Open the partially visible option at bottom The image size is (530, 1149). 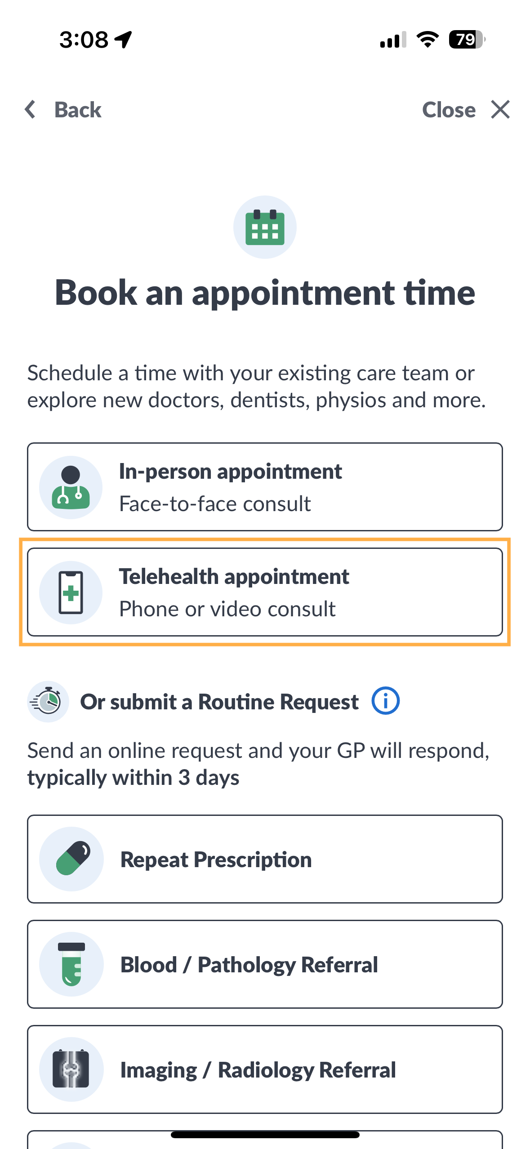(x=265, y=1141)
